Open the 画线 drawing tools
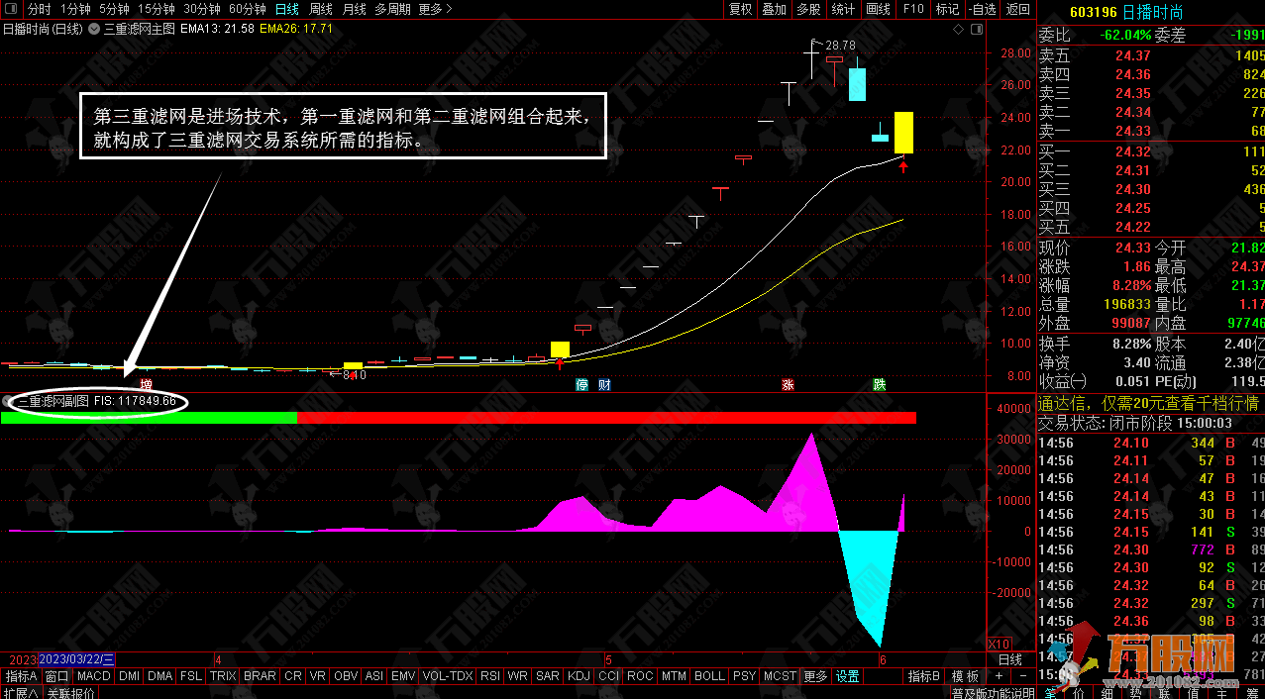This screenshot has height=699, width=1265. (x=878, y=9)
